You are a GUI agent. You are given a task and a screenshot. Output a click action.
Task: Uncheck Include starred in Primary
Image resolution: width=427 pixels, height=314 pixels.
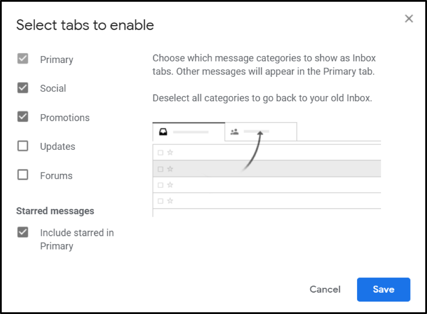pyautogui.click(x=23, y=232)
